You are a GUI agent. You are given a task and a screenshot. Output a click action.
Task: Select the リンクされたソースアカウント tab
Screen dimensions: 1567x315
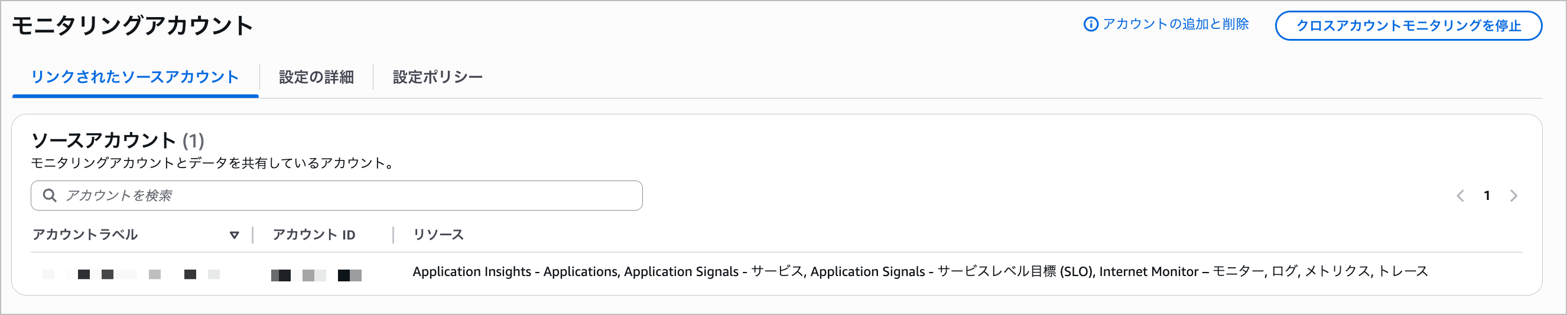tap(135, 77)
